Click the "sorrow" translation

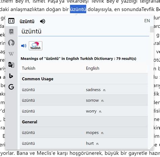(92, 100)
